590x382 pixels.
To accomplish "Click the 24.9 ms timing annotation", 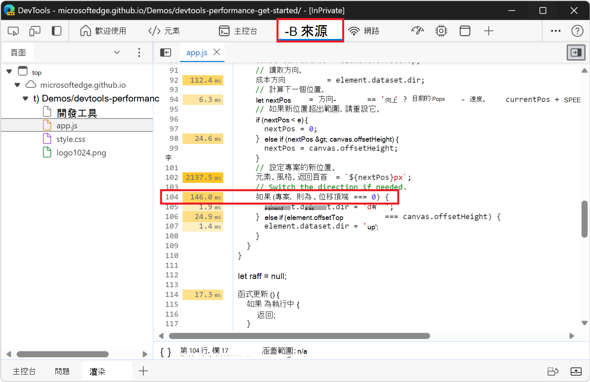I will pyautogui.click(x=203, y=217).
